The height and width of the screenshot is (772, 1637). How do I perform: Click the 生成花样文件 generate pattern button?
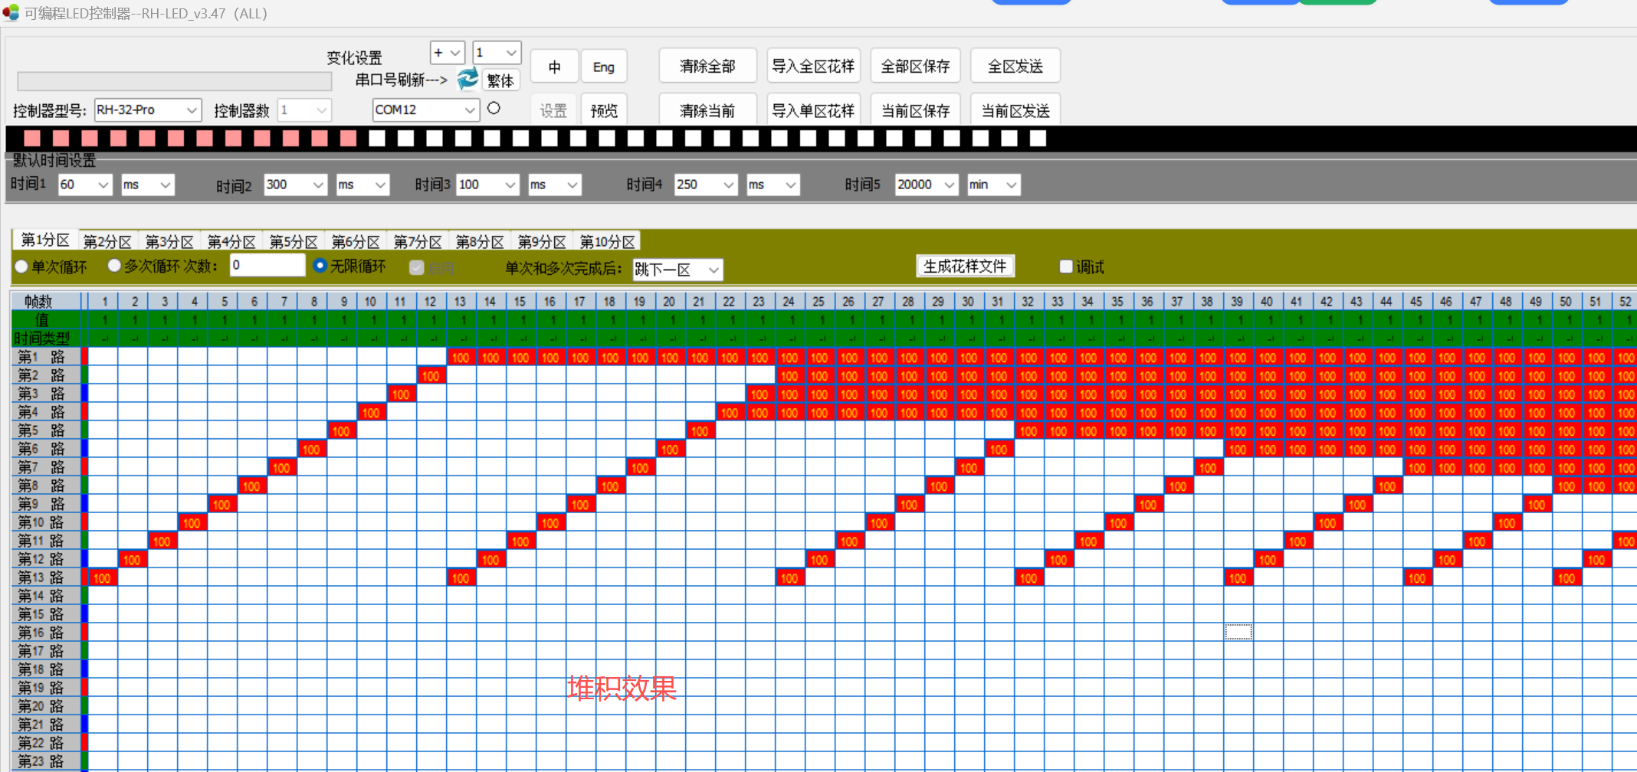point(966,266)
